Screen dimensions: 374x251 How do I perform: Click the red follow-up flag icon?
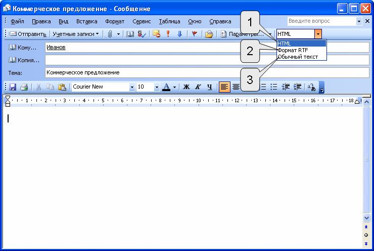195,34
